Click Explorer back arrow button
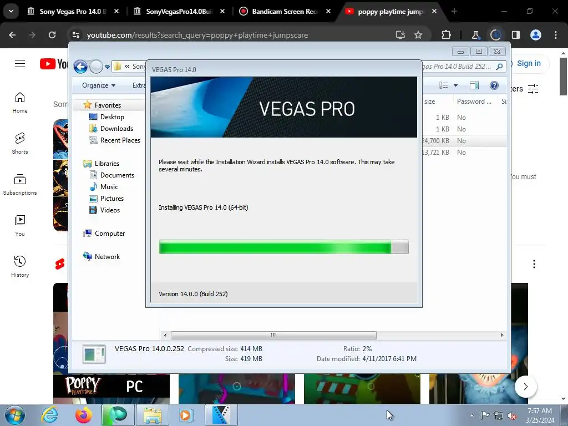The image size is (568, 426). [x=80, y=67]
